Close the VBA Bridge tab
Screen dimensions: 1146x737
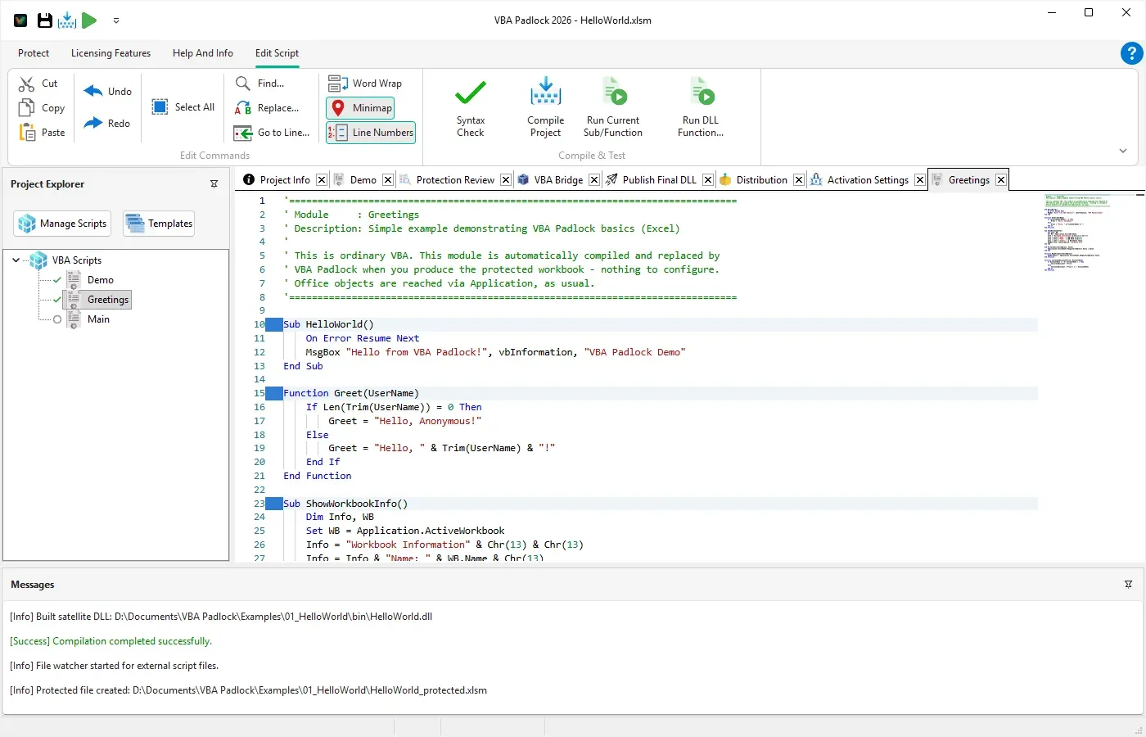(x=594, y=180)
